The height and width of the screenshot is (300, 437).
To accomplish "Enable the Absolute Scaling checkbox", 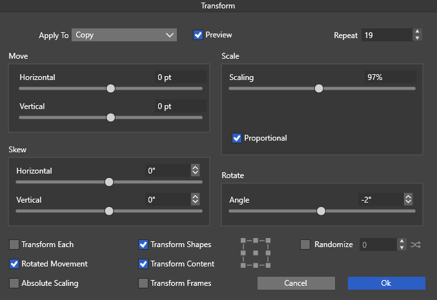I will tap(14, 283).
